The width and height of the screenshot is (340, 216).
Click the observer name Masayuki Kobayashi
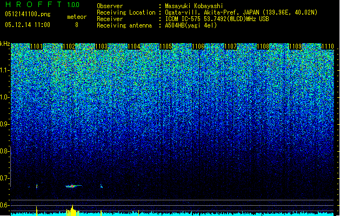194,6
